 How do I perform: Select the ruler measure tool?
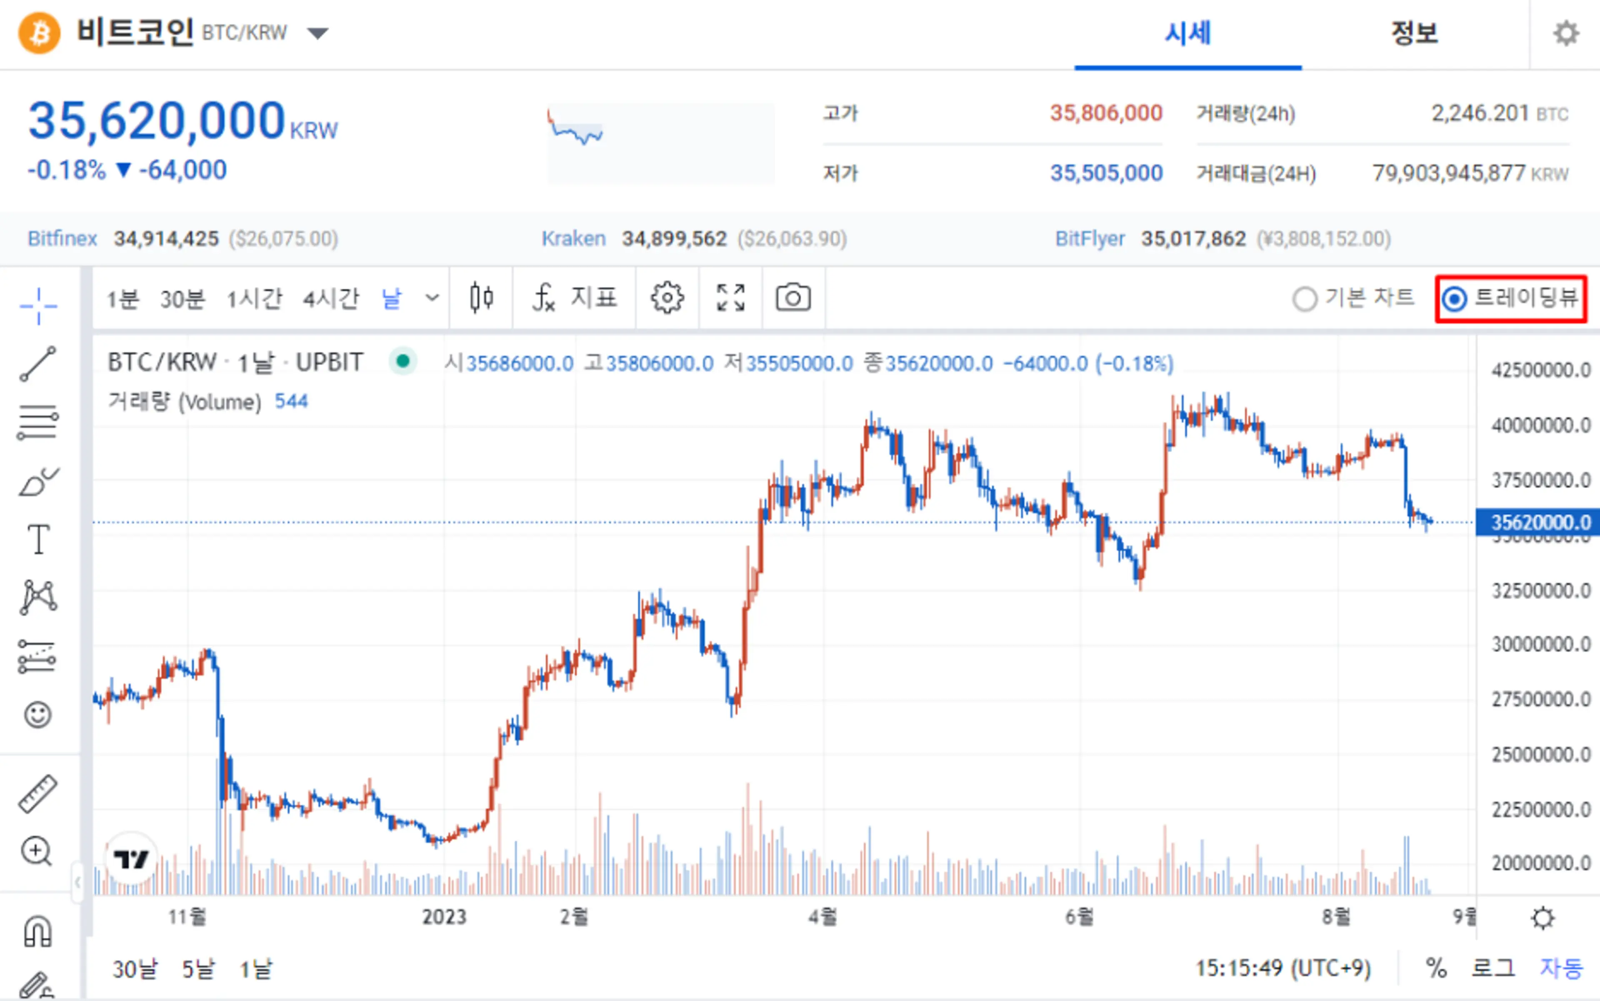(38, 793)
